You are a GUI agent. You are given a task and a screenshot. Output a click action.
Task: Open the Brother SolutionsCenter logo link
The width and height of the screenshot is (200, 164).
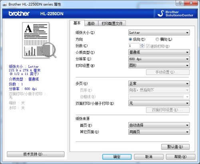176,14
